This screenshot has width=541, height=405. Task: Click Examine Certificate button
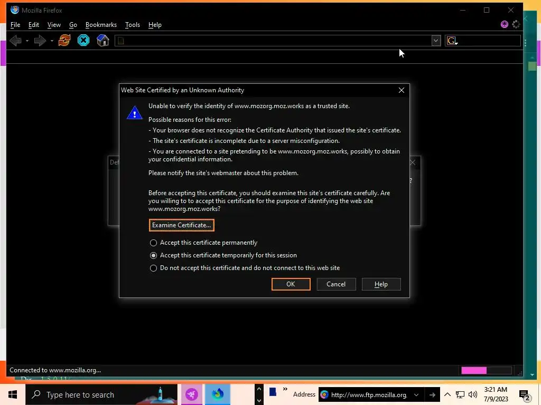click(x=182, y=225)
